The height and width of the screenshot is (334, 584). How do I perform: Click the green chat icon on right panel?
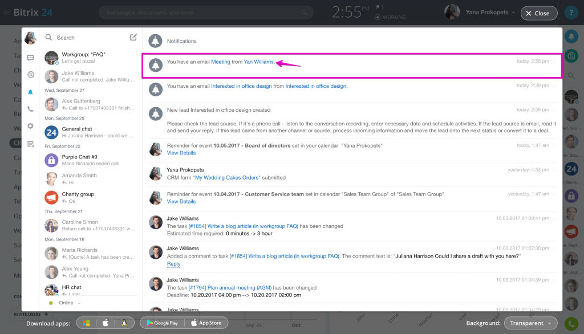point(571,56)
